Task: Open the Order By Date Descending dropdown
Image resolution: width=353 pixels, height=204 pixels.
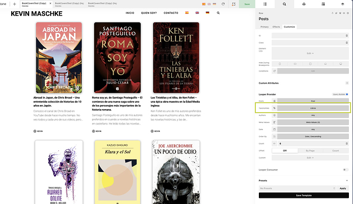Action: [313, 137]
